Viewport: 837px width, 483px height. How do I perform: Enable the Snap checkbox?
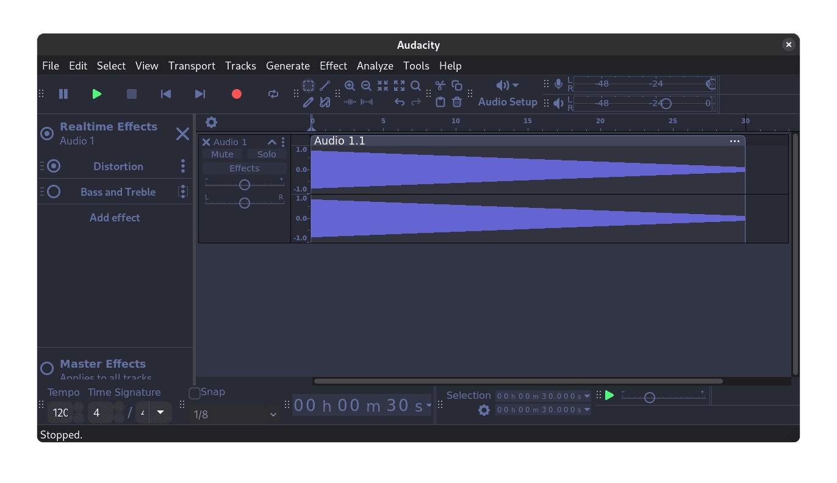[x=194, y=393]
